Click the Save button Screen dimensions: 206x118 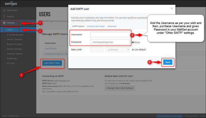pyautogui.click(x=168, y=62)
